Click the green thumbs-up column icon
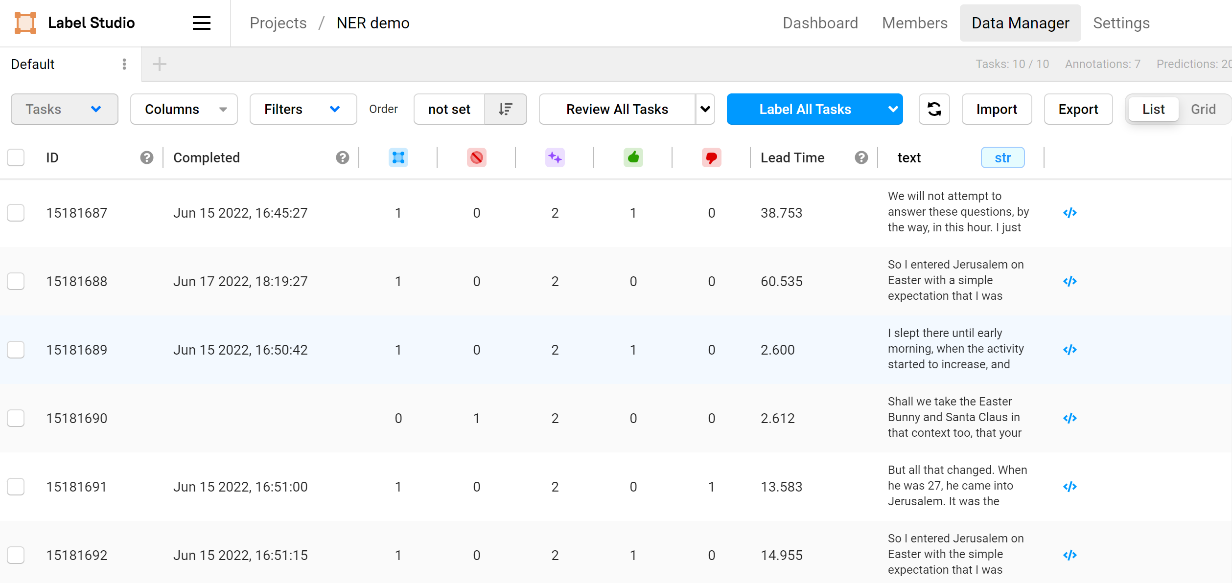Screen dimensions: 1232x583 click(633, 157)
